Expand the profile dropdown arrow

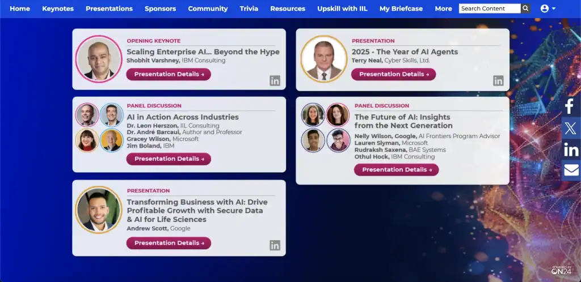[x=554, y=8]
